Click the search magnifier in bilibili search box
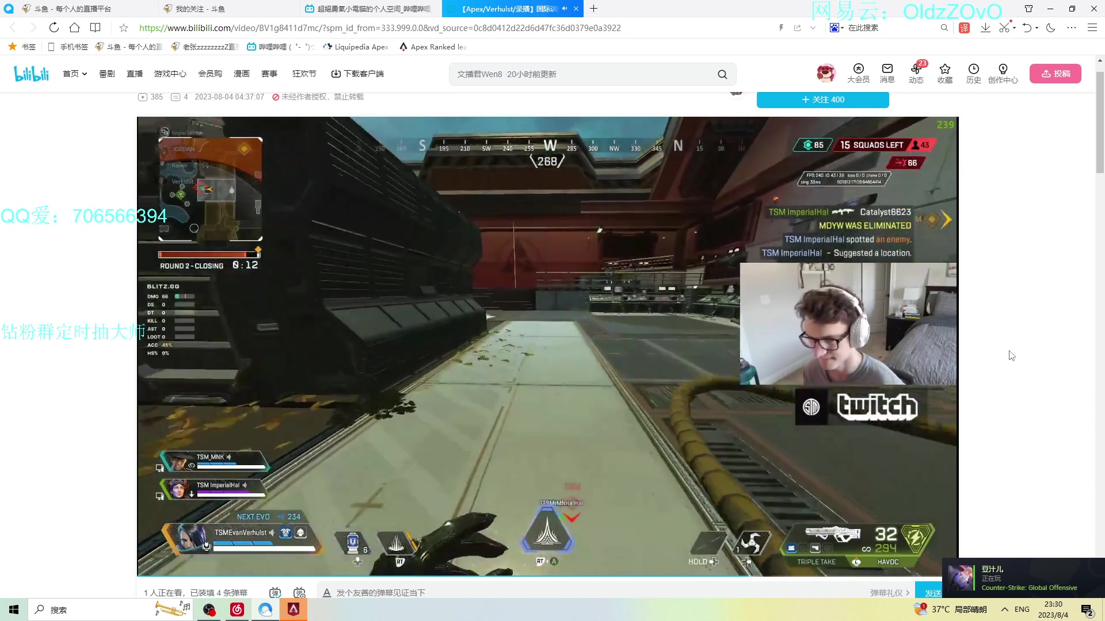 (x=722, y=74)
